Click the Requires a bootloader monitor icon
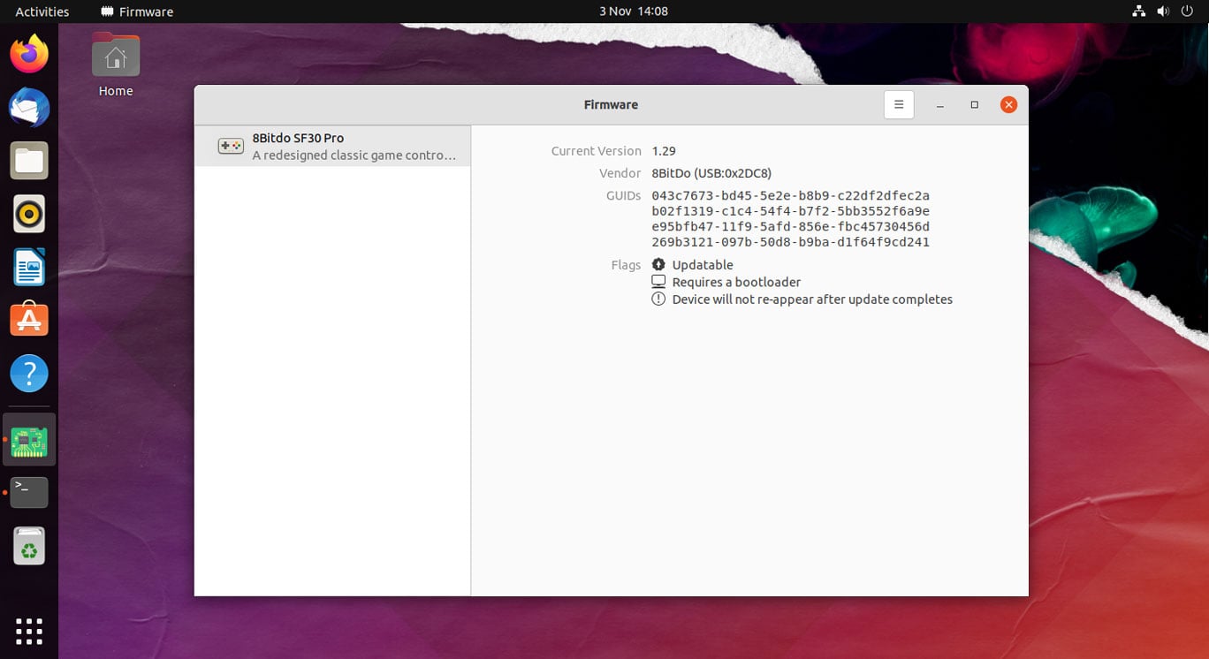Screen dimensions: 1209x659 (x=658, y=281)
